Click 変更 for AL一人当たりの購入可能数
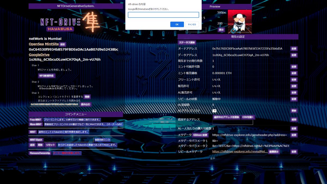Viewport: 327px width, 184px height. coord(294,128)
